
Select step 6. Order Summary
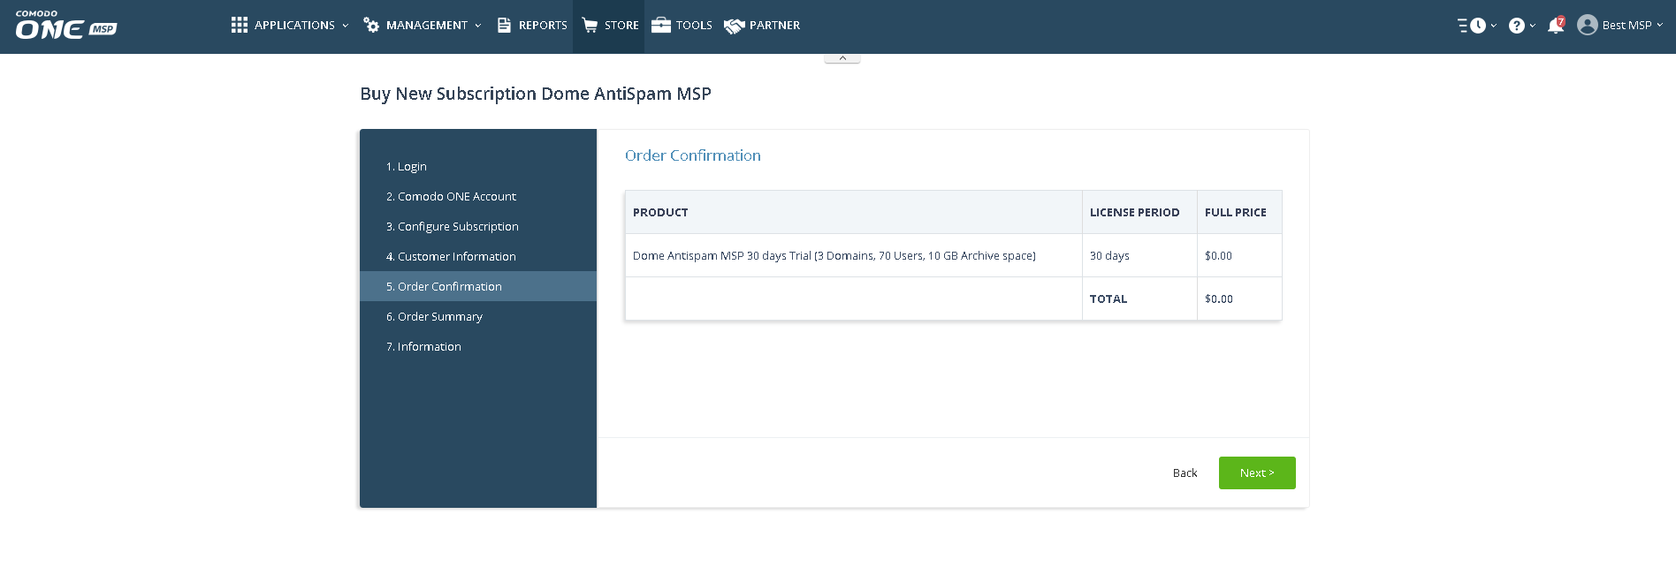[x=478, y=316]
